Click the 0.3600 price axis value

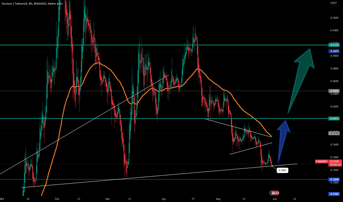pos(334,145)
